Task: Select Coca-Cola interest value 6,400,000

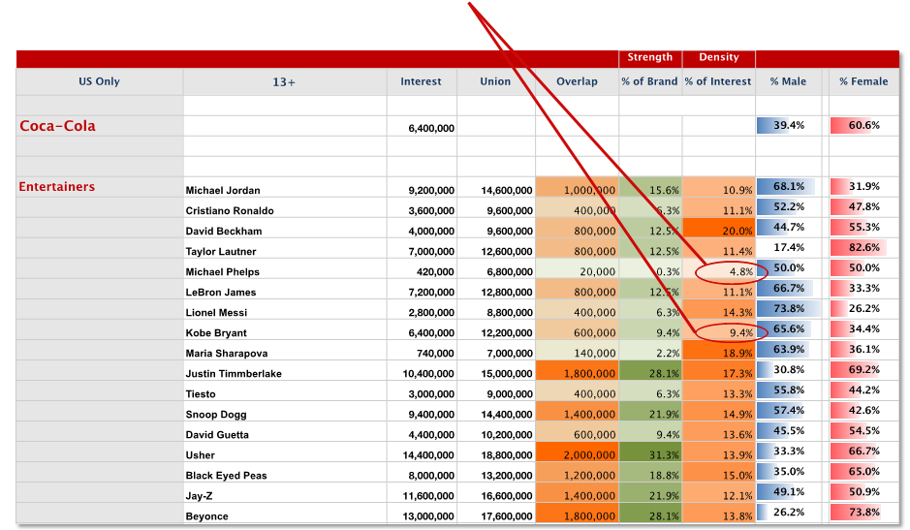Action: coord(431,128)
